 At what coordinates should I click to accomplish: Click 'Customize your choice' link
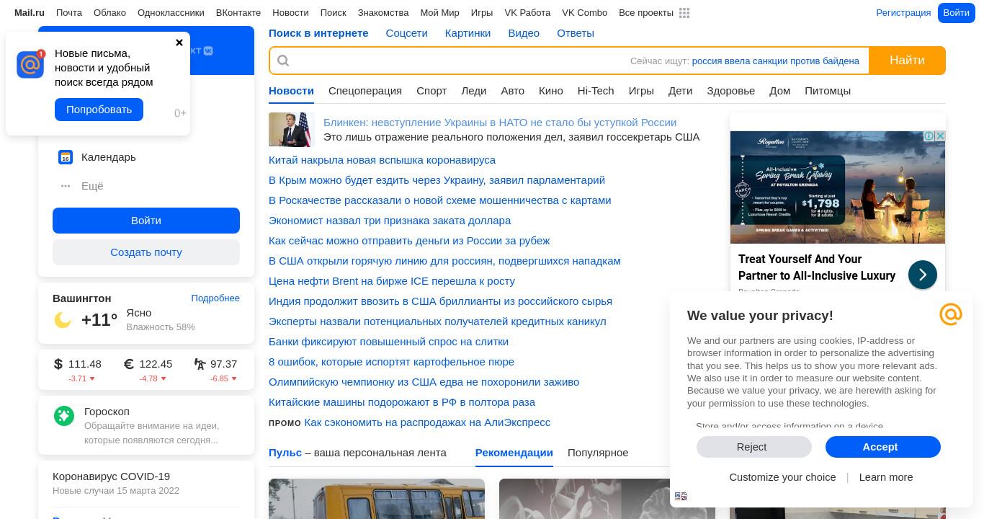(782, 477)
